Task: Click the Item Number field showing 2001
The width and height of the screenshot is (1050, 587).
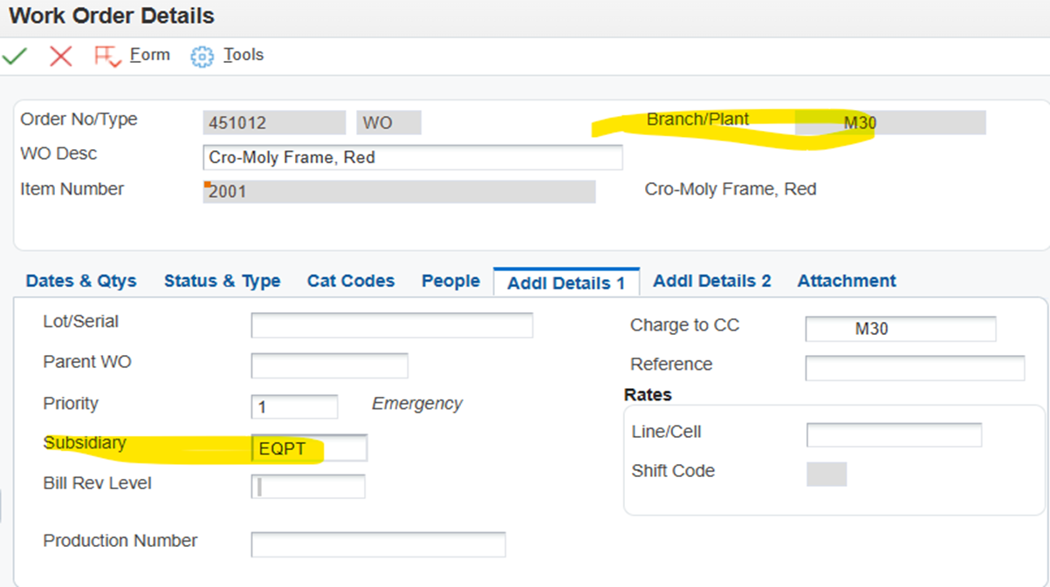Action: (397, 190)
